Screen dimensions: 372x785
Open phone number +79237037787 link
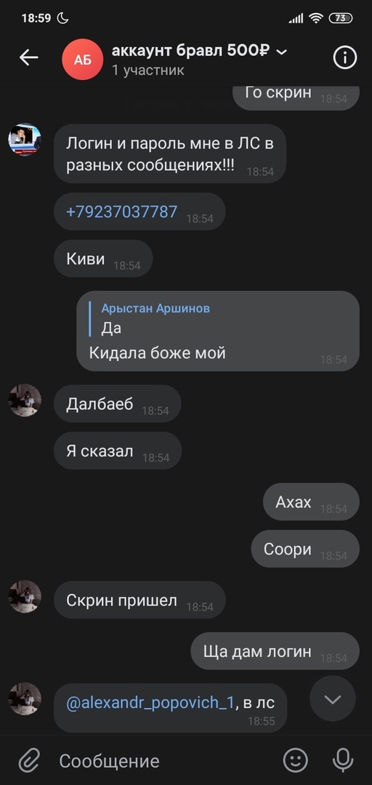pyautogui.click(x=121, y=212)
